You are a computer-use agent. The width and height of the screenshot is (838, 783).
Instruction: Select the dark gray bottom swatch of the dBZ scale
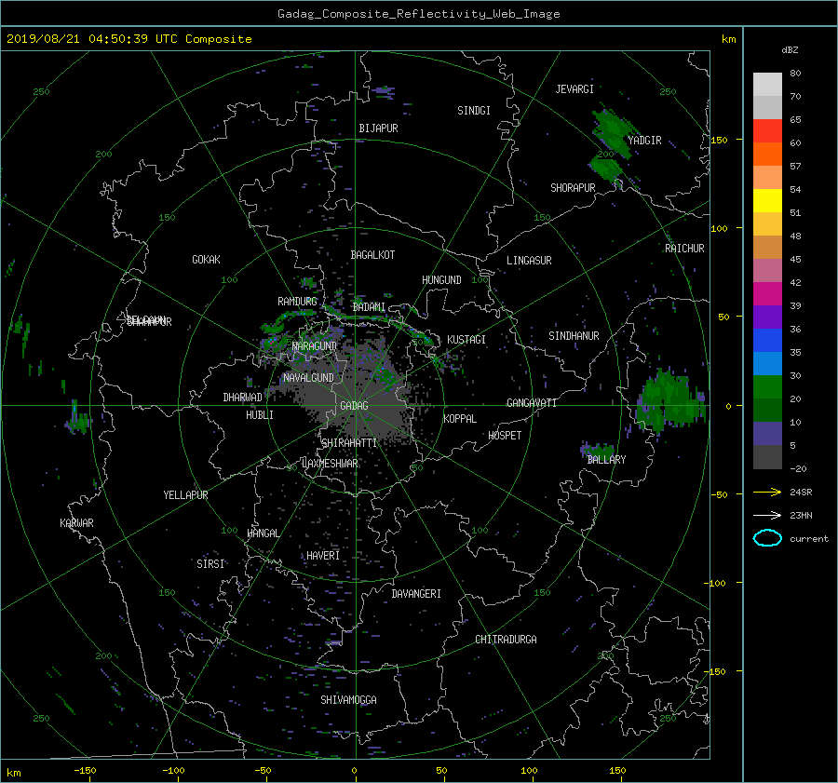[x=767, y=456]
